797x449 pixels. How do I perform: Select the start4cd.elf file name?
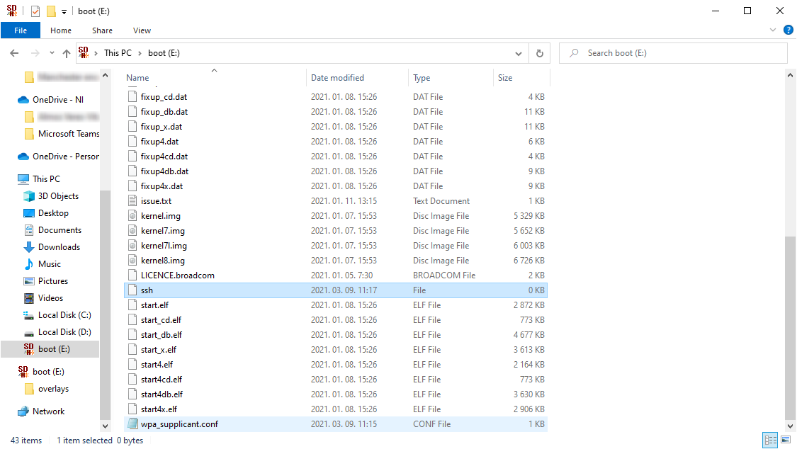point(161,380)
